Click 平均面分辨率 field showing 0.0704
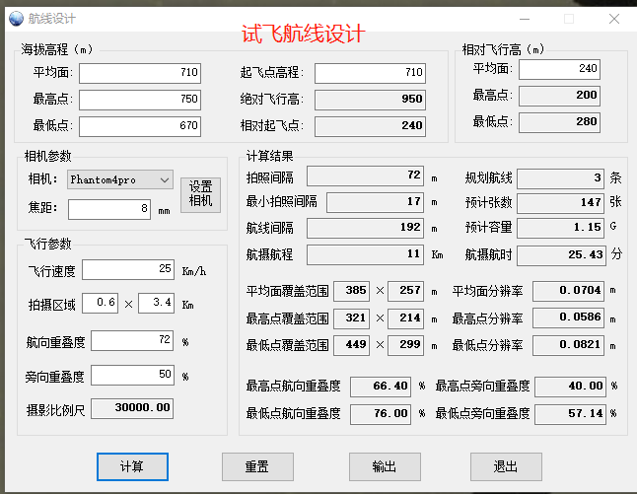This screenshot has width=637, height=494. [x=568, y=291]
